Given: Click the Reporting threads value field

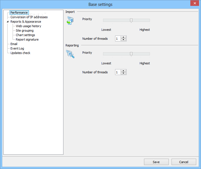Looking at the screenshot, I should pyautogui.click(x=118, y=72).
